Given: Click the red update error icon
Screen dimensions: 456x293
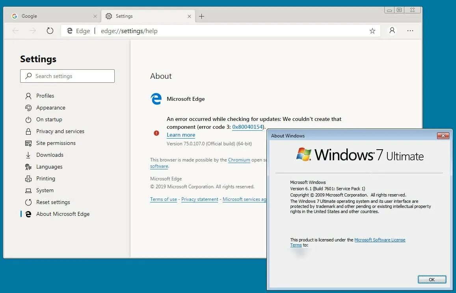Looking at the screenshot, I should coord(156,133).
